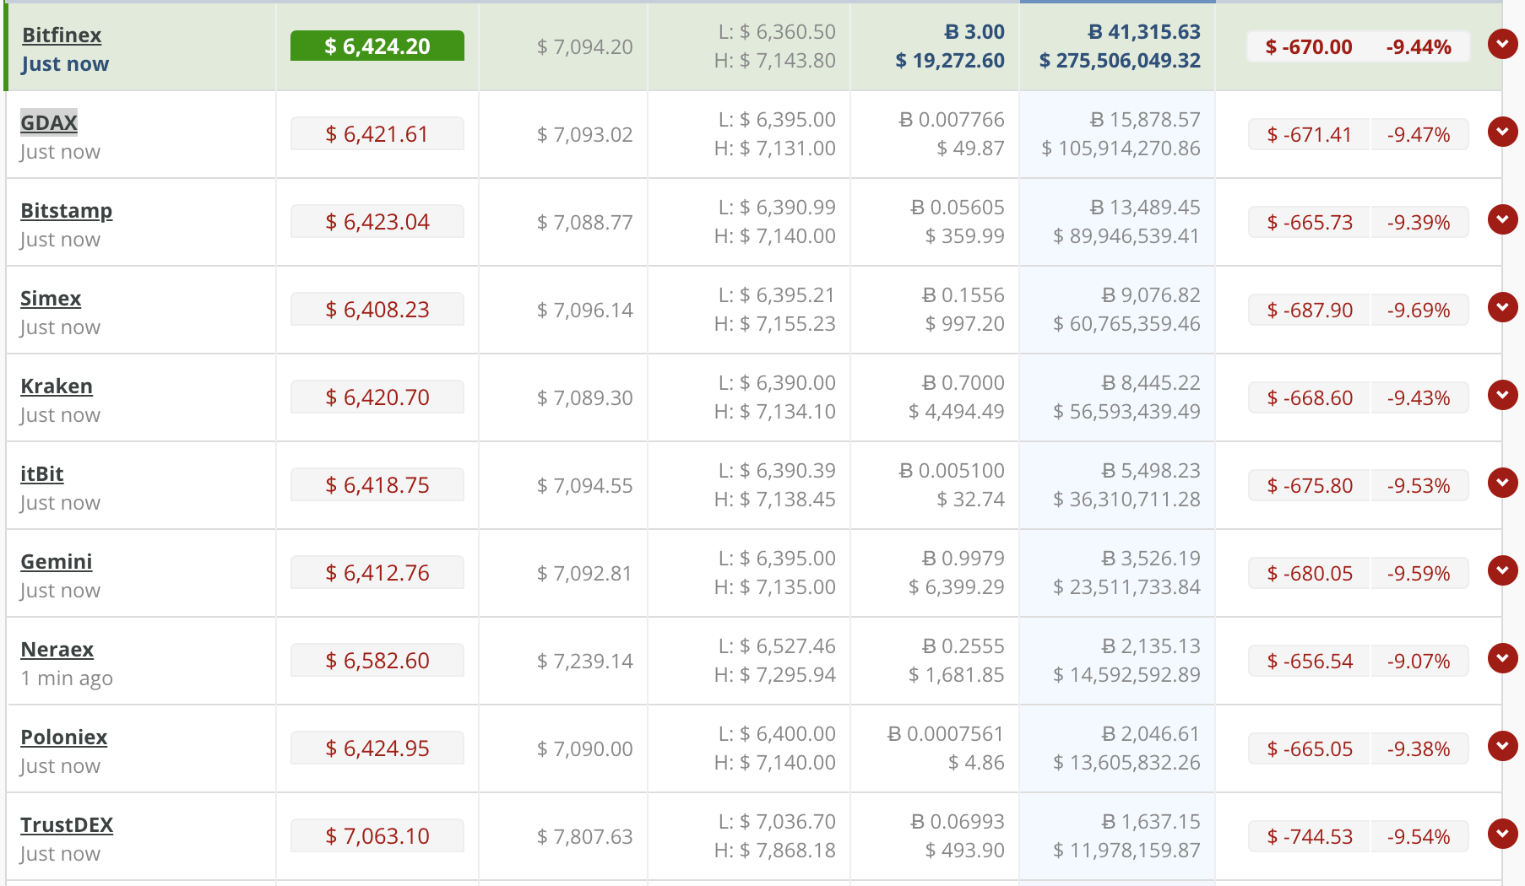Expand the Neraex row chevron
The height and width of the screenshot is (886, 1525).
coord(1502,658)
